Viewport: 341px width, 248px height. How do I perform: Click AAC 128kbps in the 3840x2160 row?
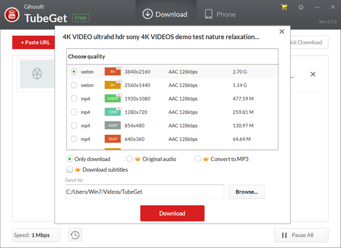coord(183,72)
